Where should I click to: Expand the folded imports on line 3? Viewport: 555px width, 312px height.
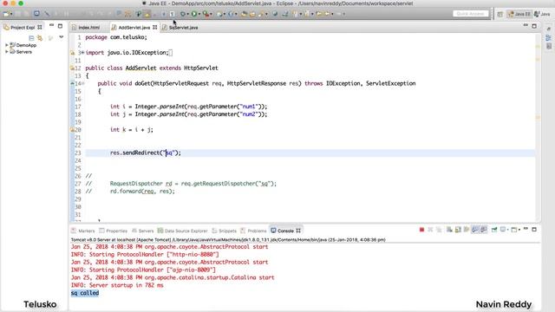tap(83, 52)
